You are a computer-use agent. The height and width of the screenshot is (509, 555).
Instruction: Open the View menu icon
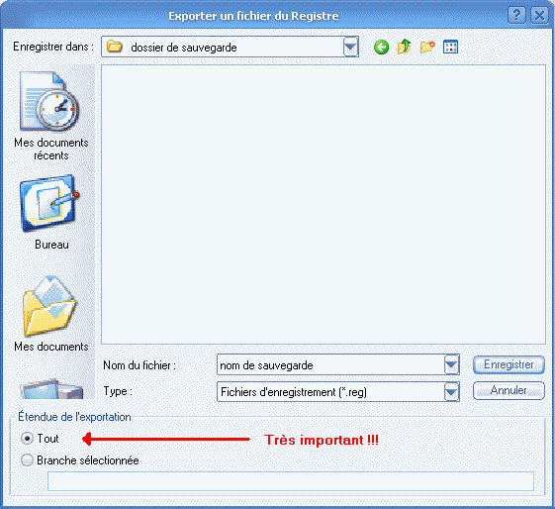click(x=450, y=47)
